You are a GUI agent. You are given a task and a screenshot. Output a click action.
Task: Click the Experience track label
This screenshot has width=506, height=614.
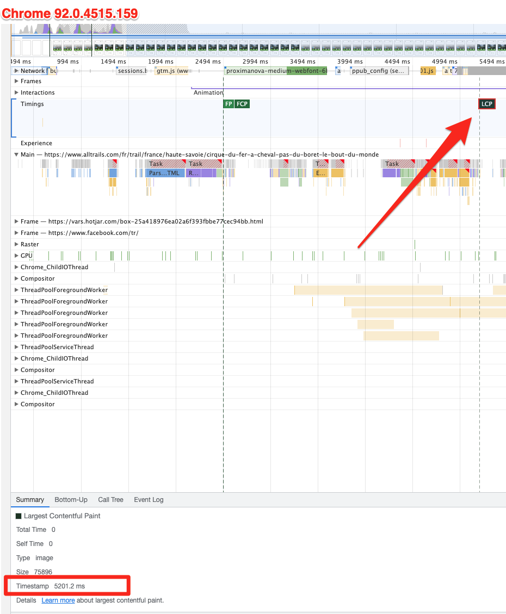[36, 143]
